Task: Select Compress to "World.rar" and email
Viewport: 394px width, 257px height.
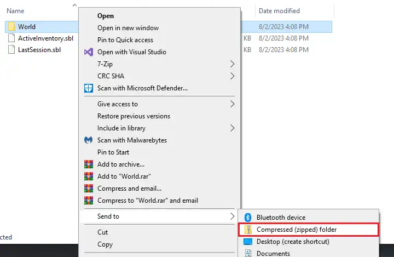Action: coord(148,201)
